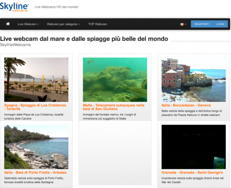Open the Los Cristianos beach webcam thumbnail
Viewport: 231px width, 188px height.
pyautogui.click(x=36, y=80)
